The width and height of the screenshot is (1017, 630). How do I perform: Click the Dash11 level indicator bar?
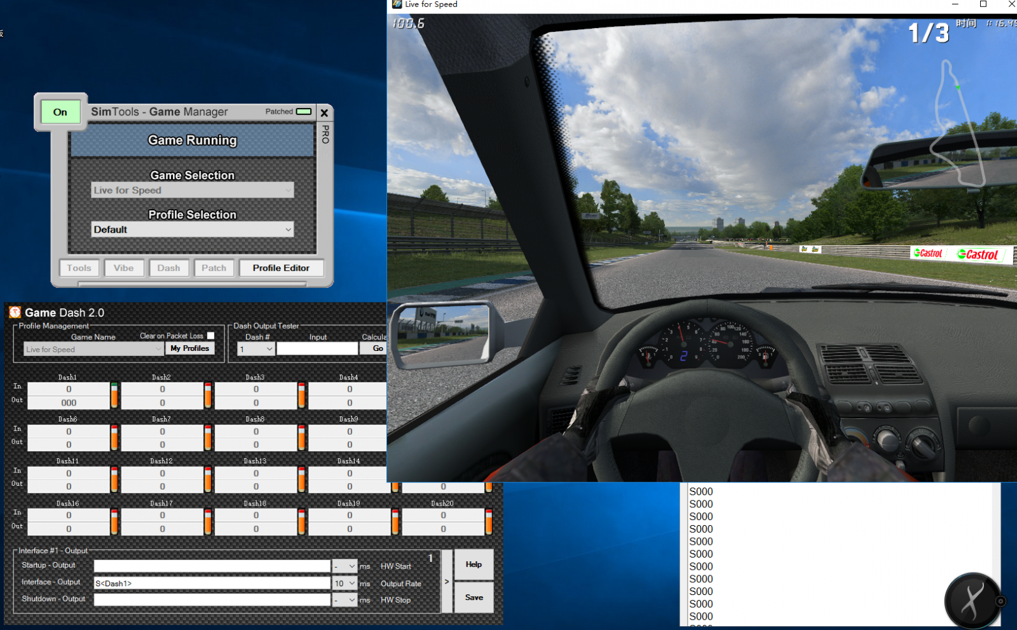coord(114,479)
